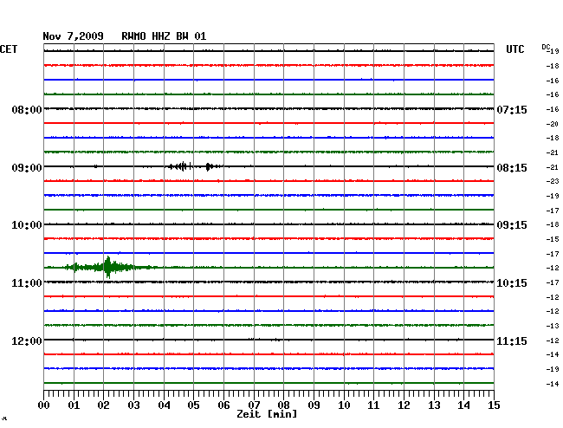Select the 12:00 CET time label
Image resolution: width=563 pixels, height=428 pixels.
tap(27, 340)
